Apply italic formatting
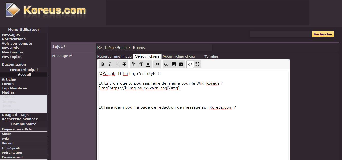This screenshot has height=160, width=342. pyautogui.click(x=110, y=64)
